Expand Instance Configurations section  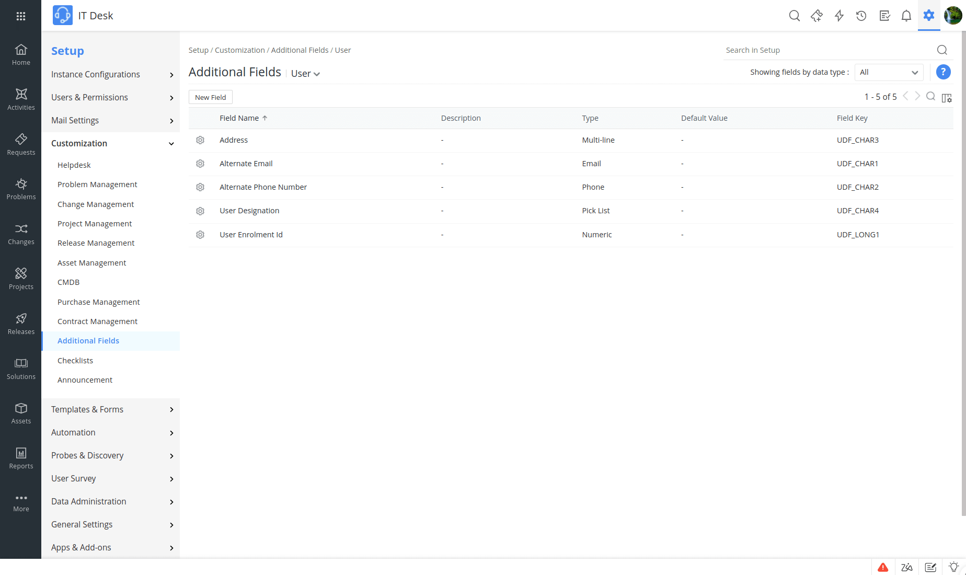110,74
